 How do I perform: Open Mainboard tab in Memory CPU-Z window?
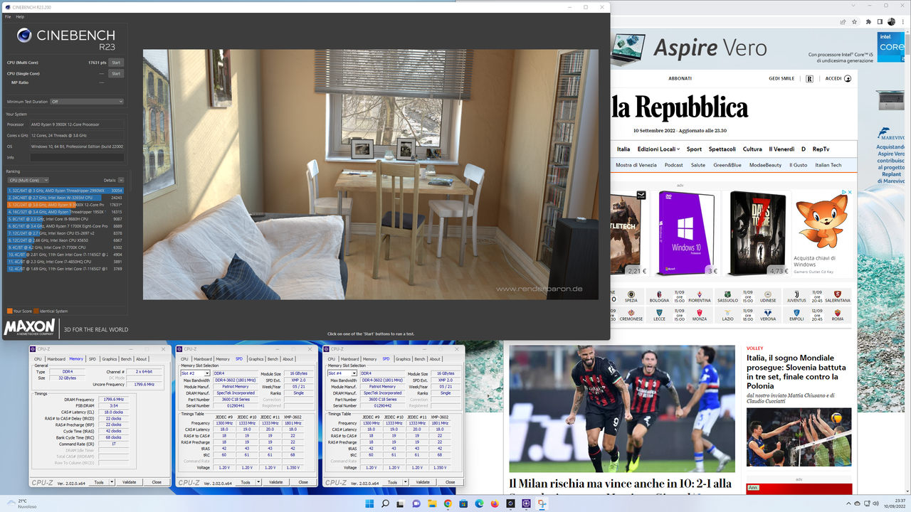[56, 359]
